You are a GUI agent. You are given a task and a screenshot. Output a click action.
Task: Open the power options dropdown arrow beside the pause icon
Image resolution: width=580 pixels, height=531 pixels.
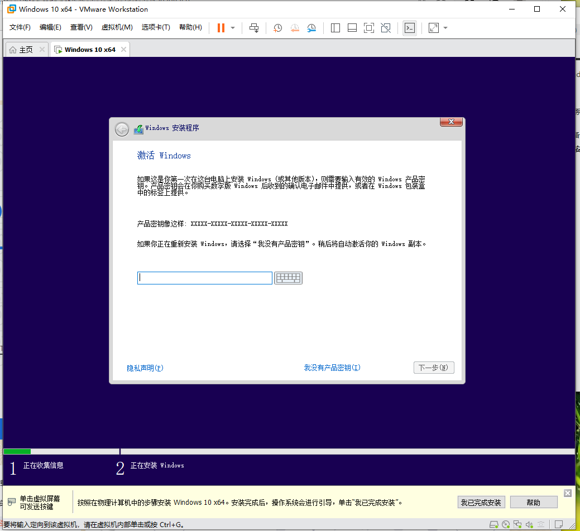coord(233,28)
